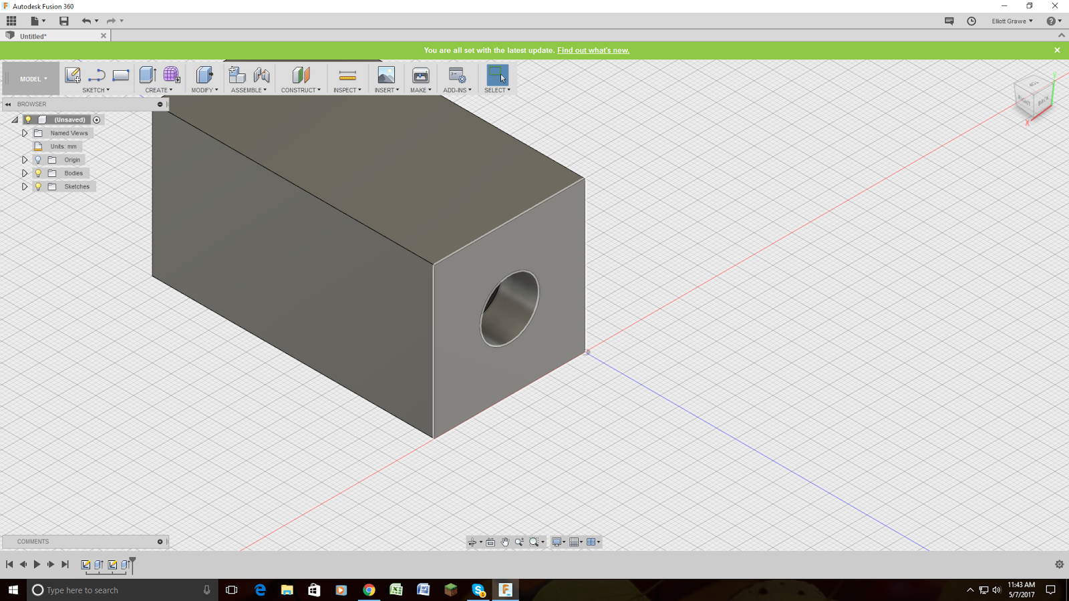Open the File menu dropdown
Screen dimensions: 1069x601
[37, 21]
